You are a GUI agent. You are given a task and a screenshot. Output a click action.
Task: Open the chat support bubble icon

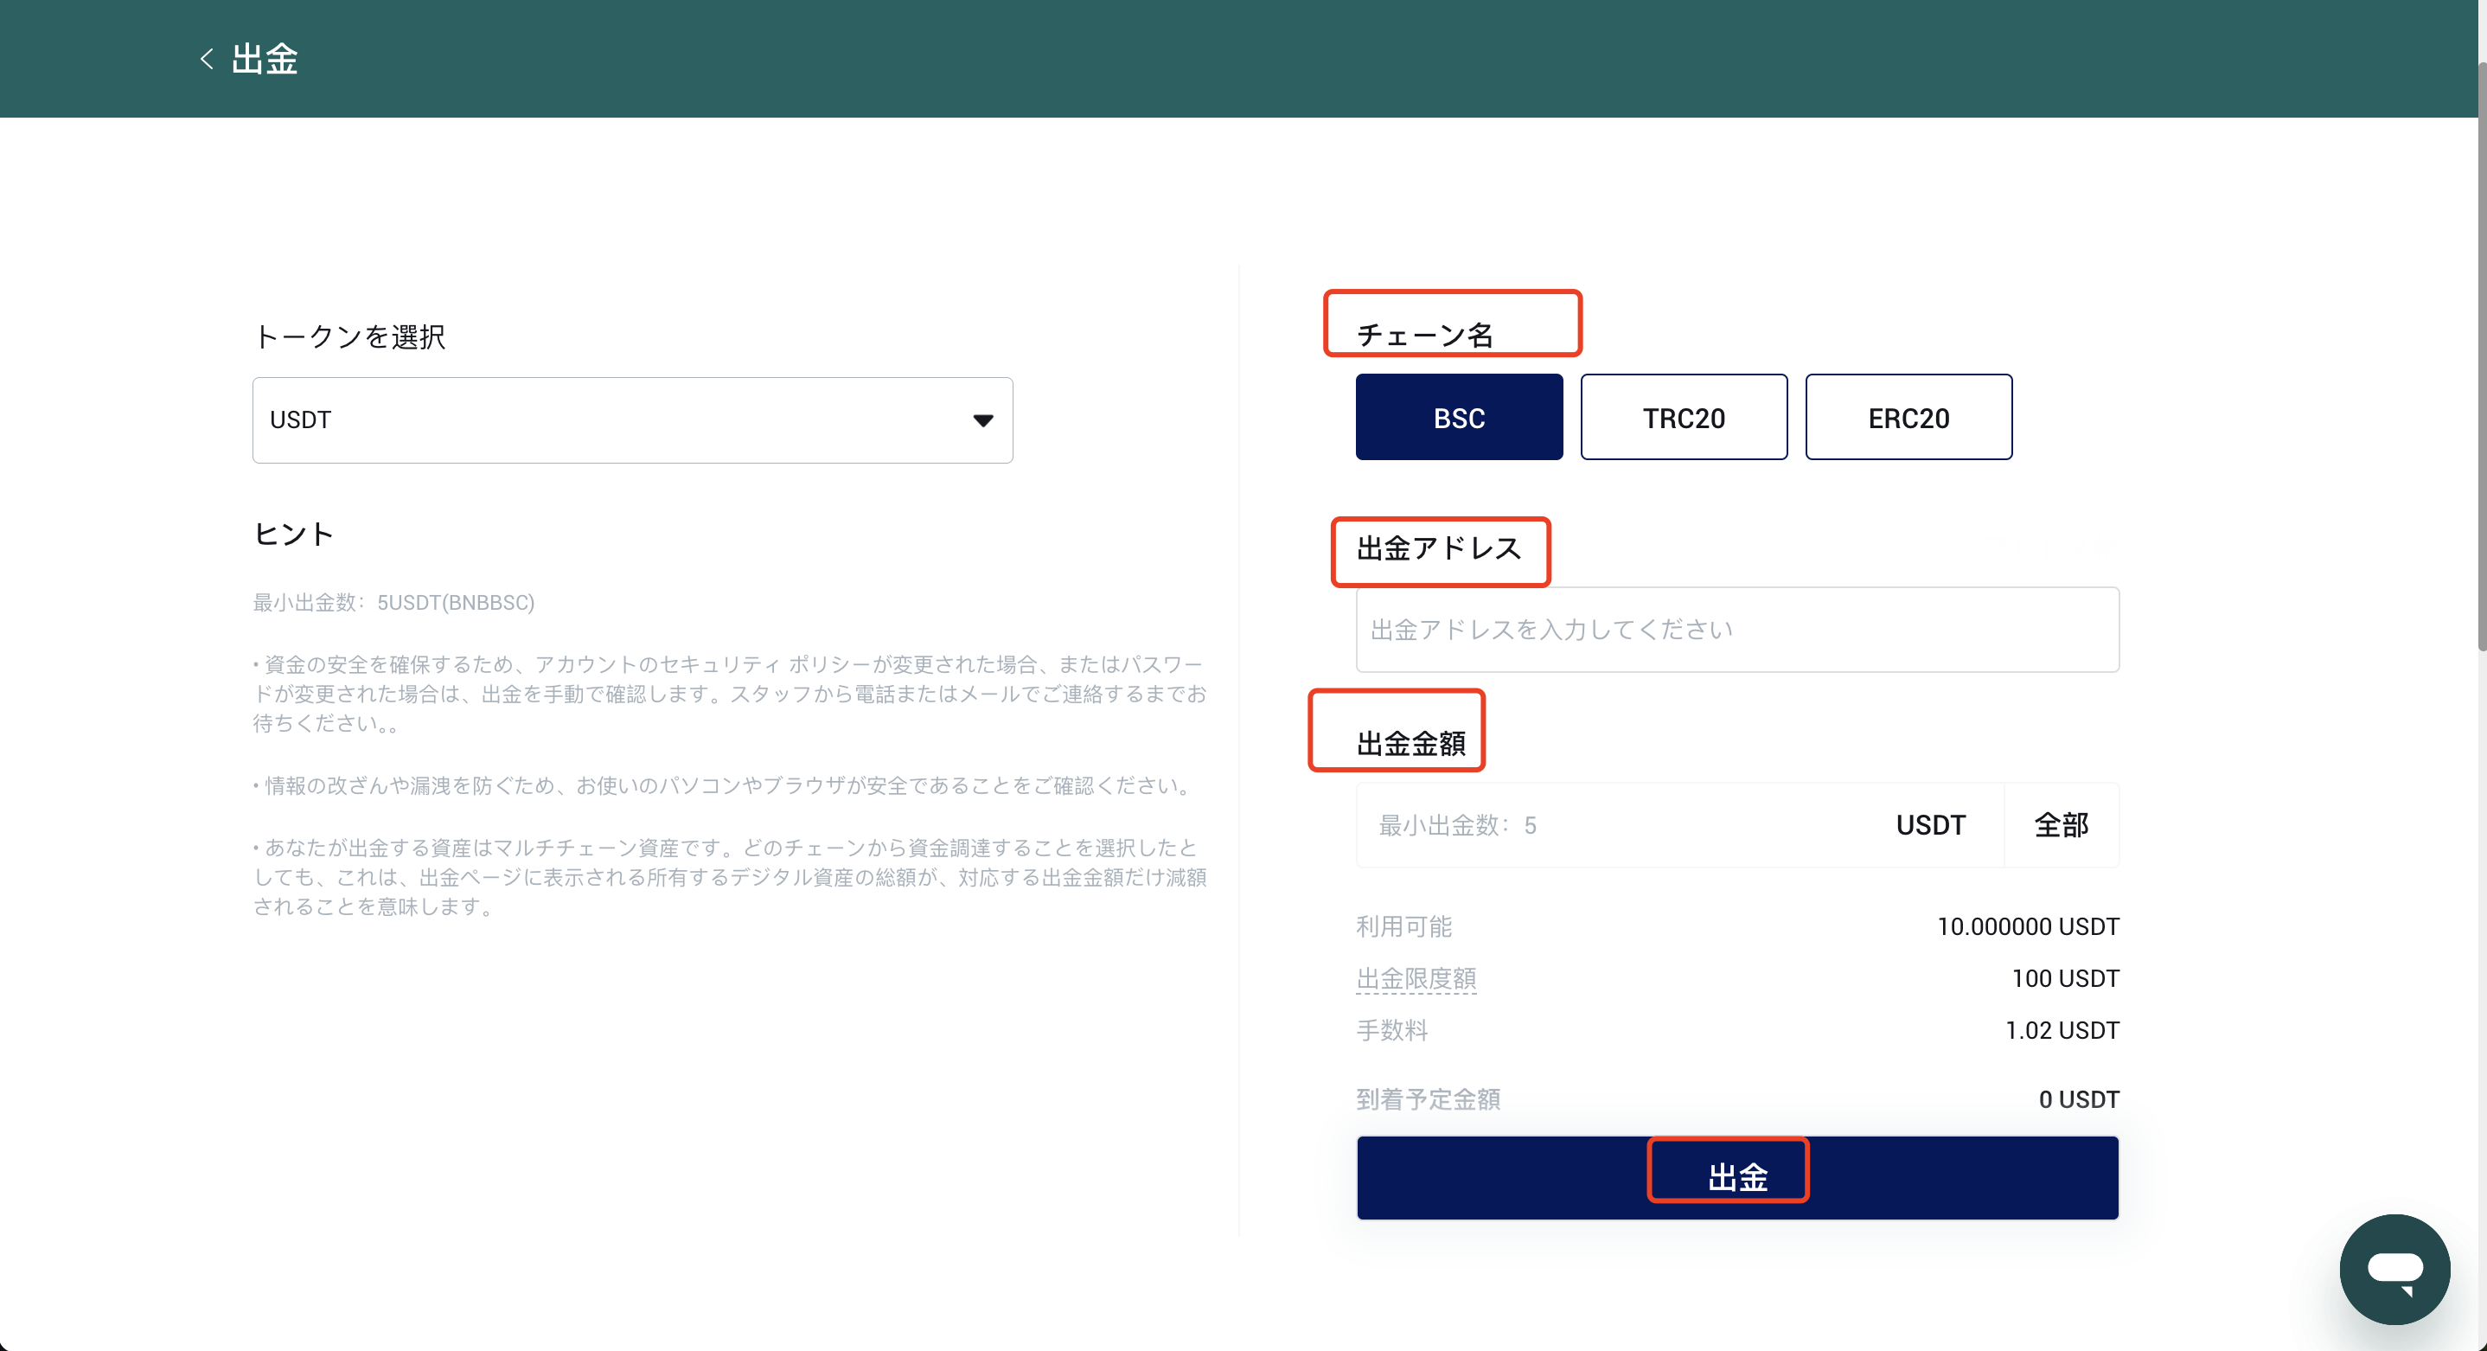coord(2394,1268)
